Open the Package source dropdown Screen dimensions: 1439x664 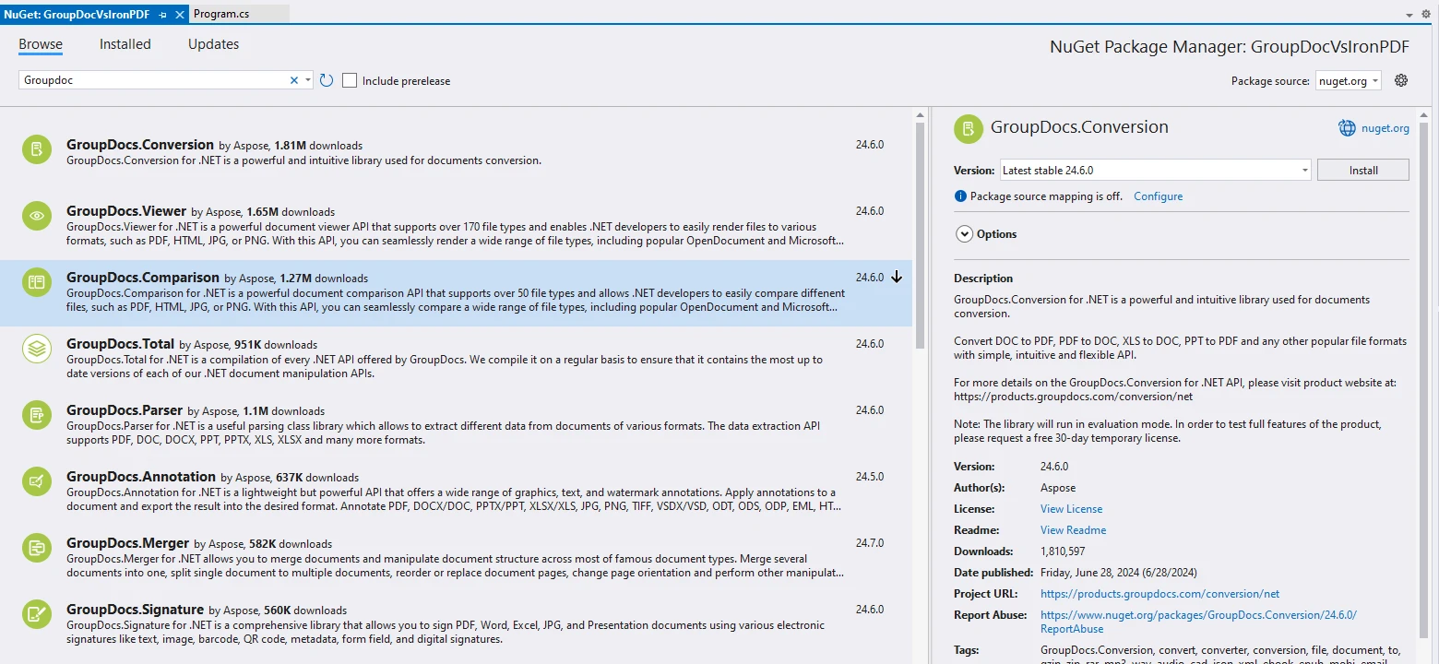[1348, 80]
